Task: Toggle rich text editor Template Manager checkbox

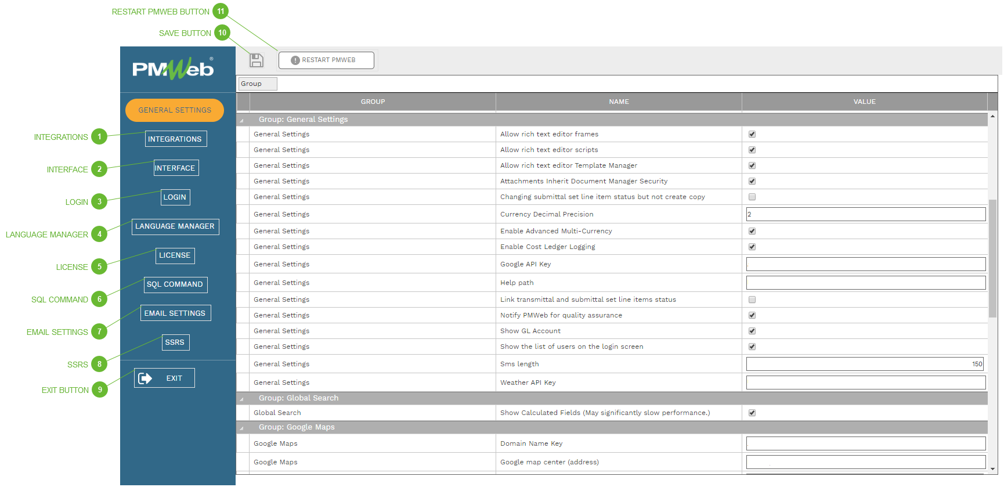Action: click(x=752, y=165)
